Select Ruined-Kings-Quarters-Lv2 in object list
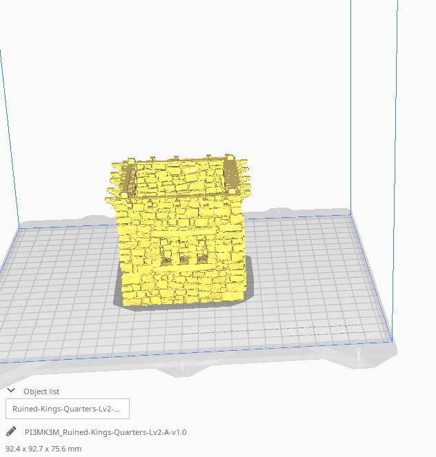Image resolution: width=436 pixels, height=457 pixels. 66,408
